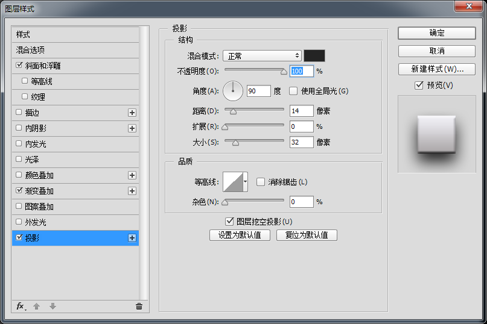Toggle 图层挖空投影 checkbox
Image resolution: width=487 pixels, height=324 pixels.
[x=229, y=222]
